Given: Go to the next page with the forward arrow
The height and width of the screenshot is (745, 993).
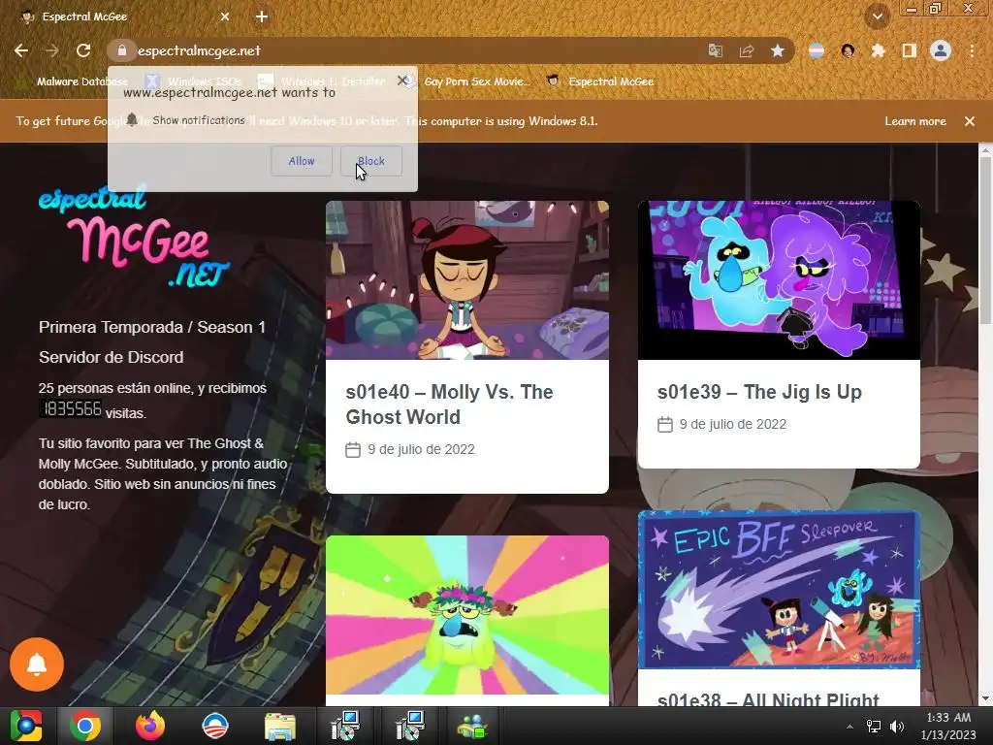Looking at the screenshot, I should point(52,50).
